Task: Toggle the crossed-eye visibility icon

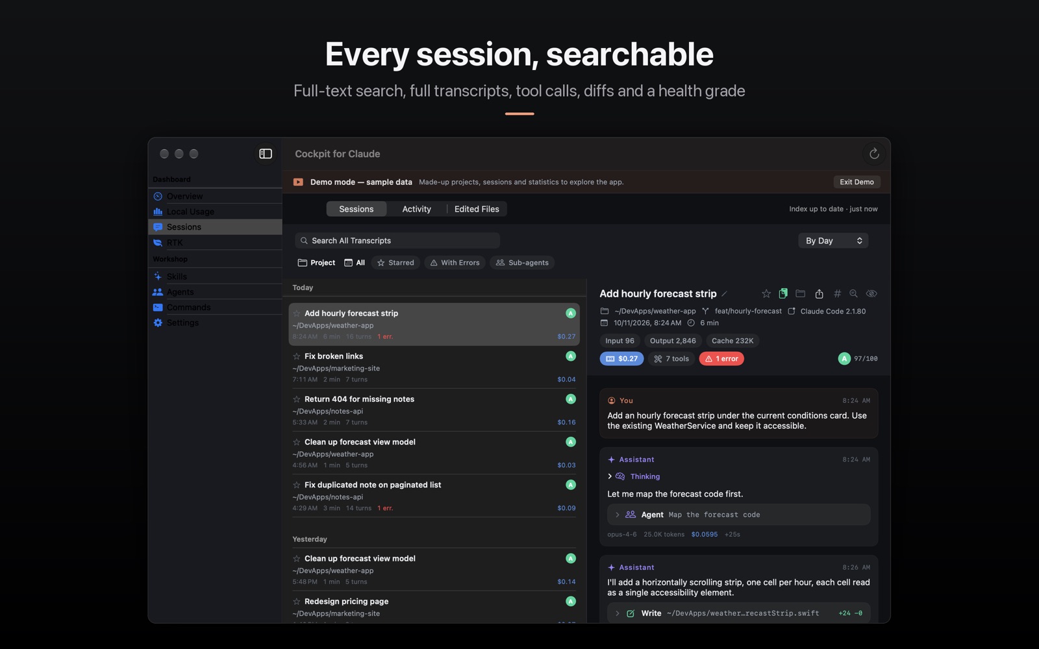Action: pos(871,293)
